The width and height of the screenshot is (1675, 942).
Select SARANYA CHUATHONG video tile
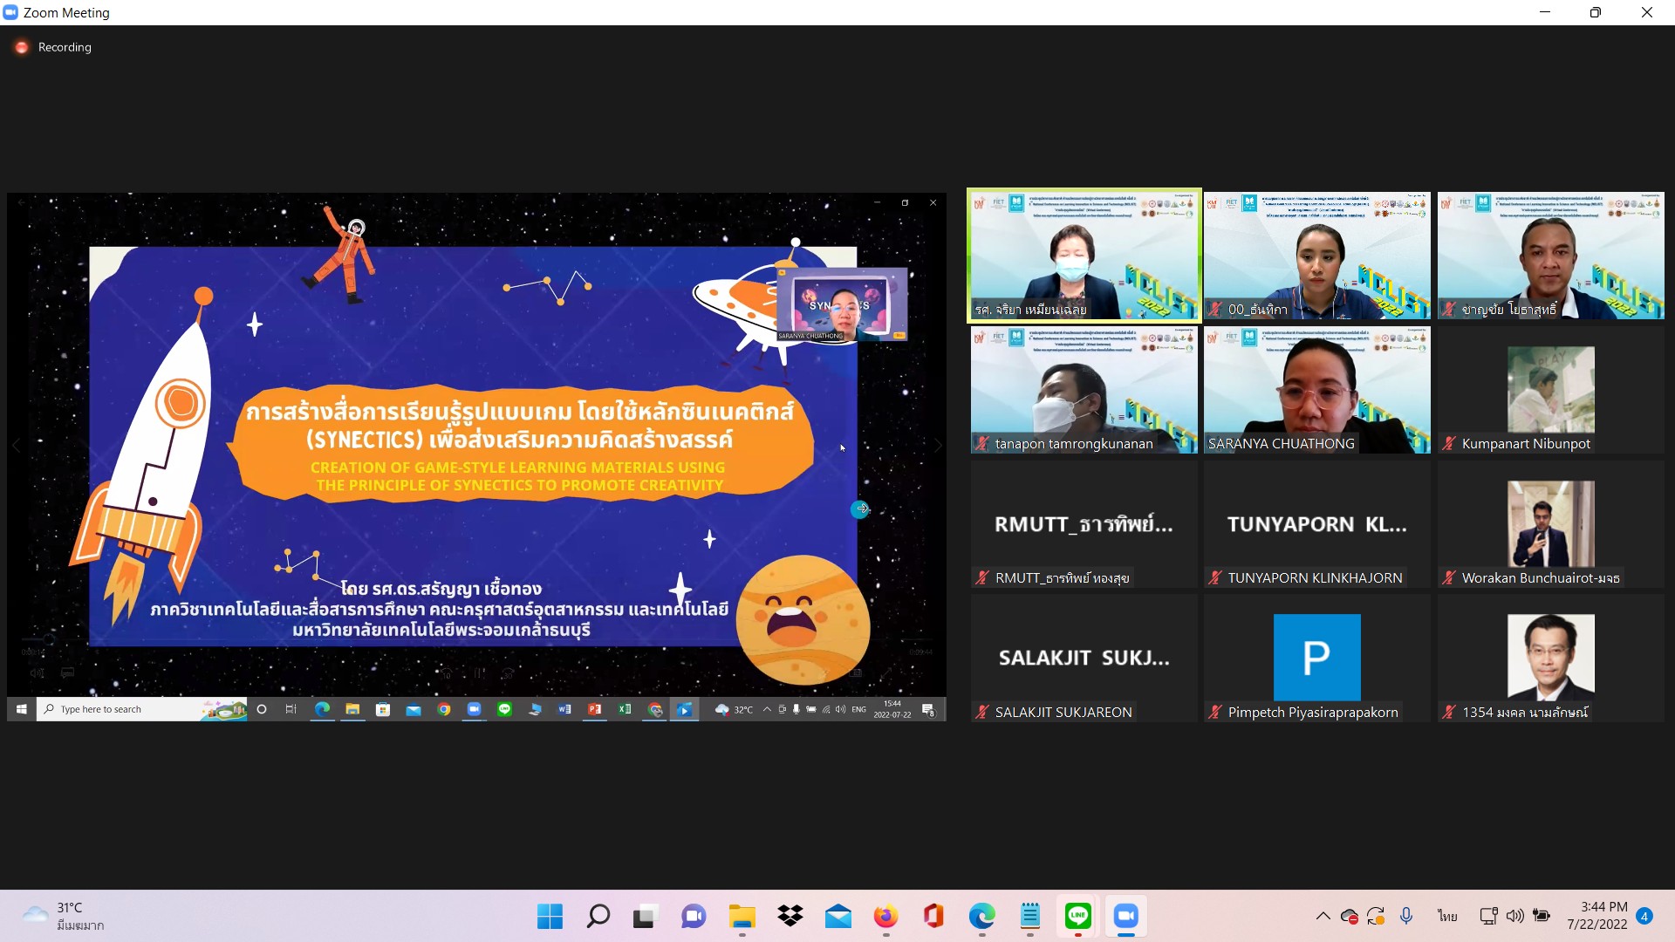[x=1316, y=390]
